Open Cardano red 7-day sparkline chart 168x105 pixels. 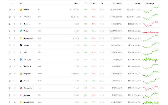coord(150,24)
